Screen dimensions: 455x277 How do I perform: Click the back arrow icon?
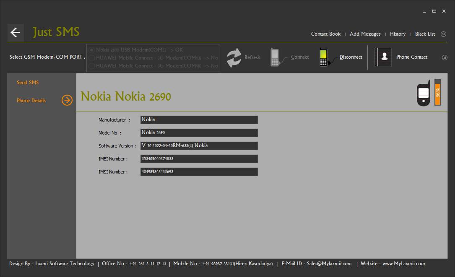point(16,33)
